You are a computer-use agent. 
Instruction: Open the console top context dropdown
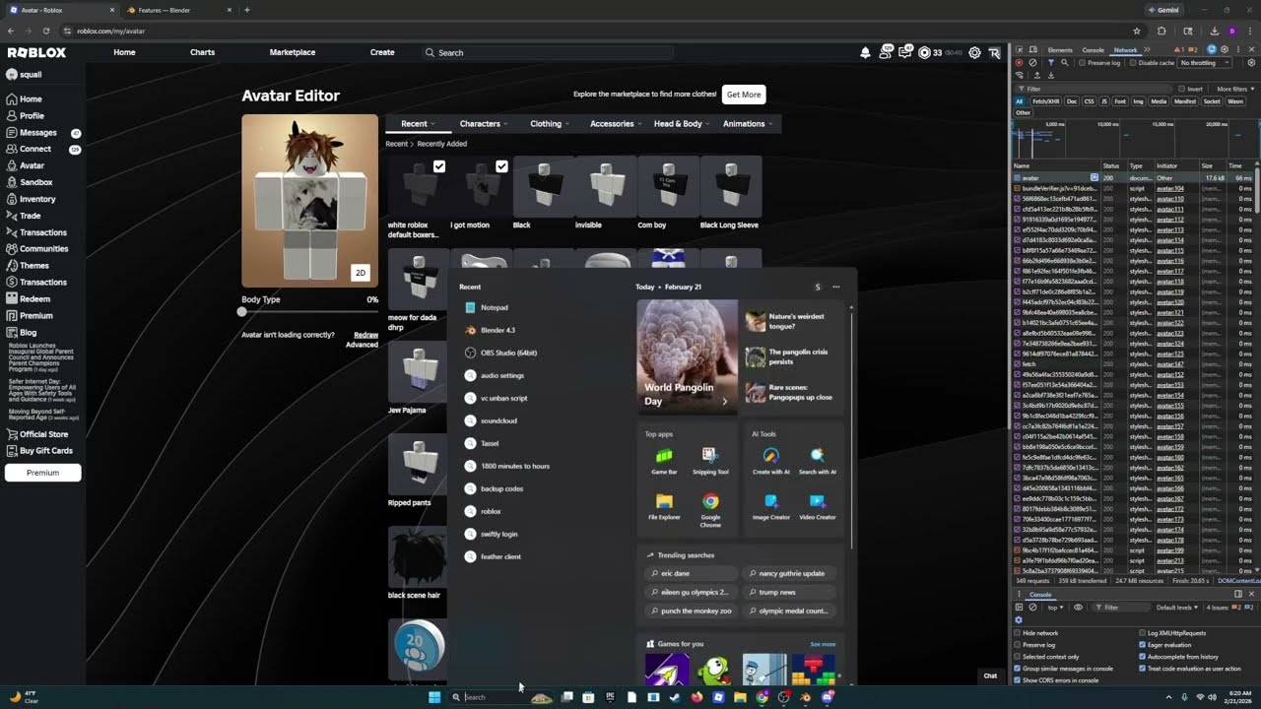(1055, 608)
